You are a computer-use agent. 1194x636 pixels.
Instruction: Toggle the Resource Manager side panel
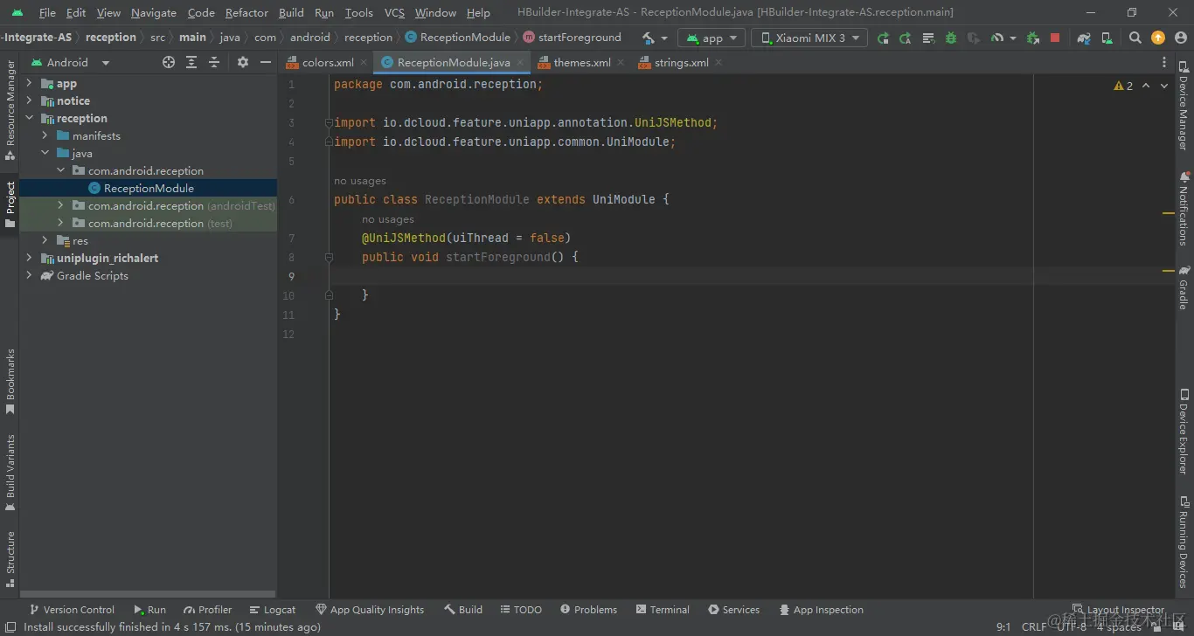10,110
